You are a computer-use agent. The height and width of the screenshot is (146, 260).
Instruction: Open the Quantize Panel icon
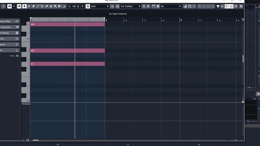tap(148, 6)
